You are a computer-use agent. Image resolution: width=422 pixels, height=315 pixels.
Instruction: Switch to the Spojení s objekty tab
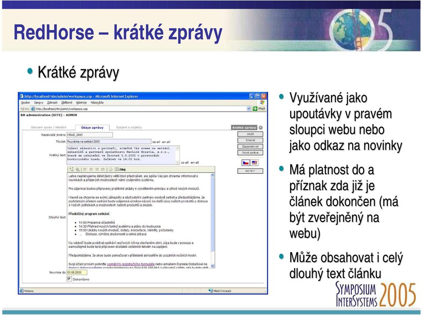129,128
